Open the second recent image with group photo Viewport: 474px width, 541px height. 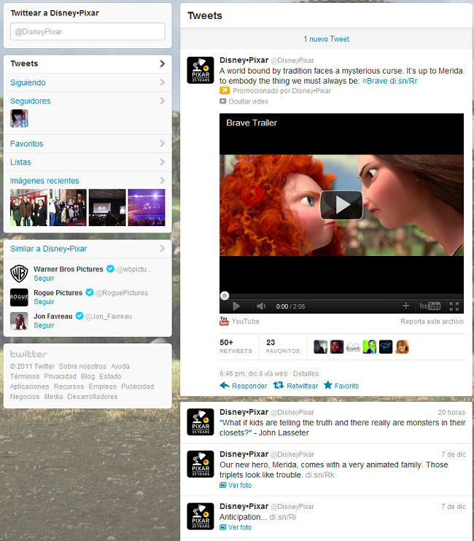point(68,207)
